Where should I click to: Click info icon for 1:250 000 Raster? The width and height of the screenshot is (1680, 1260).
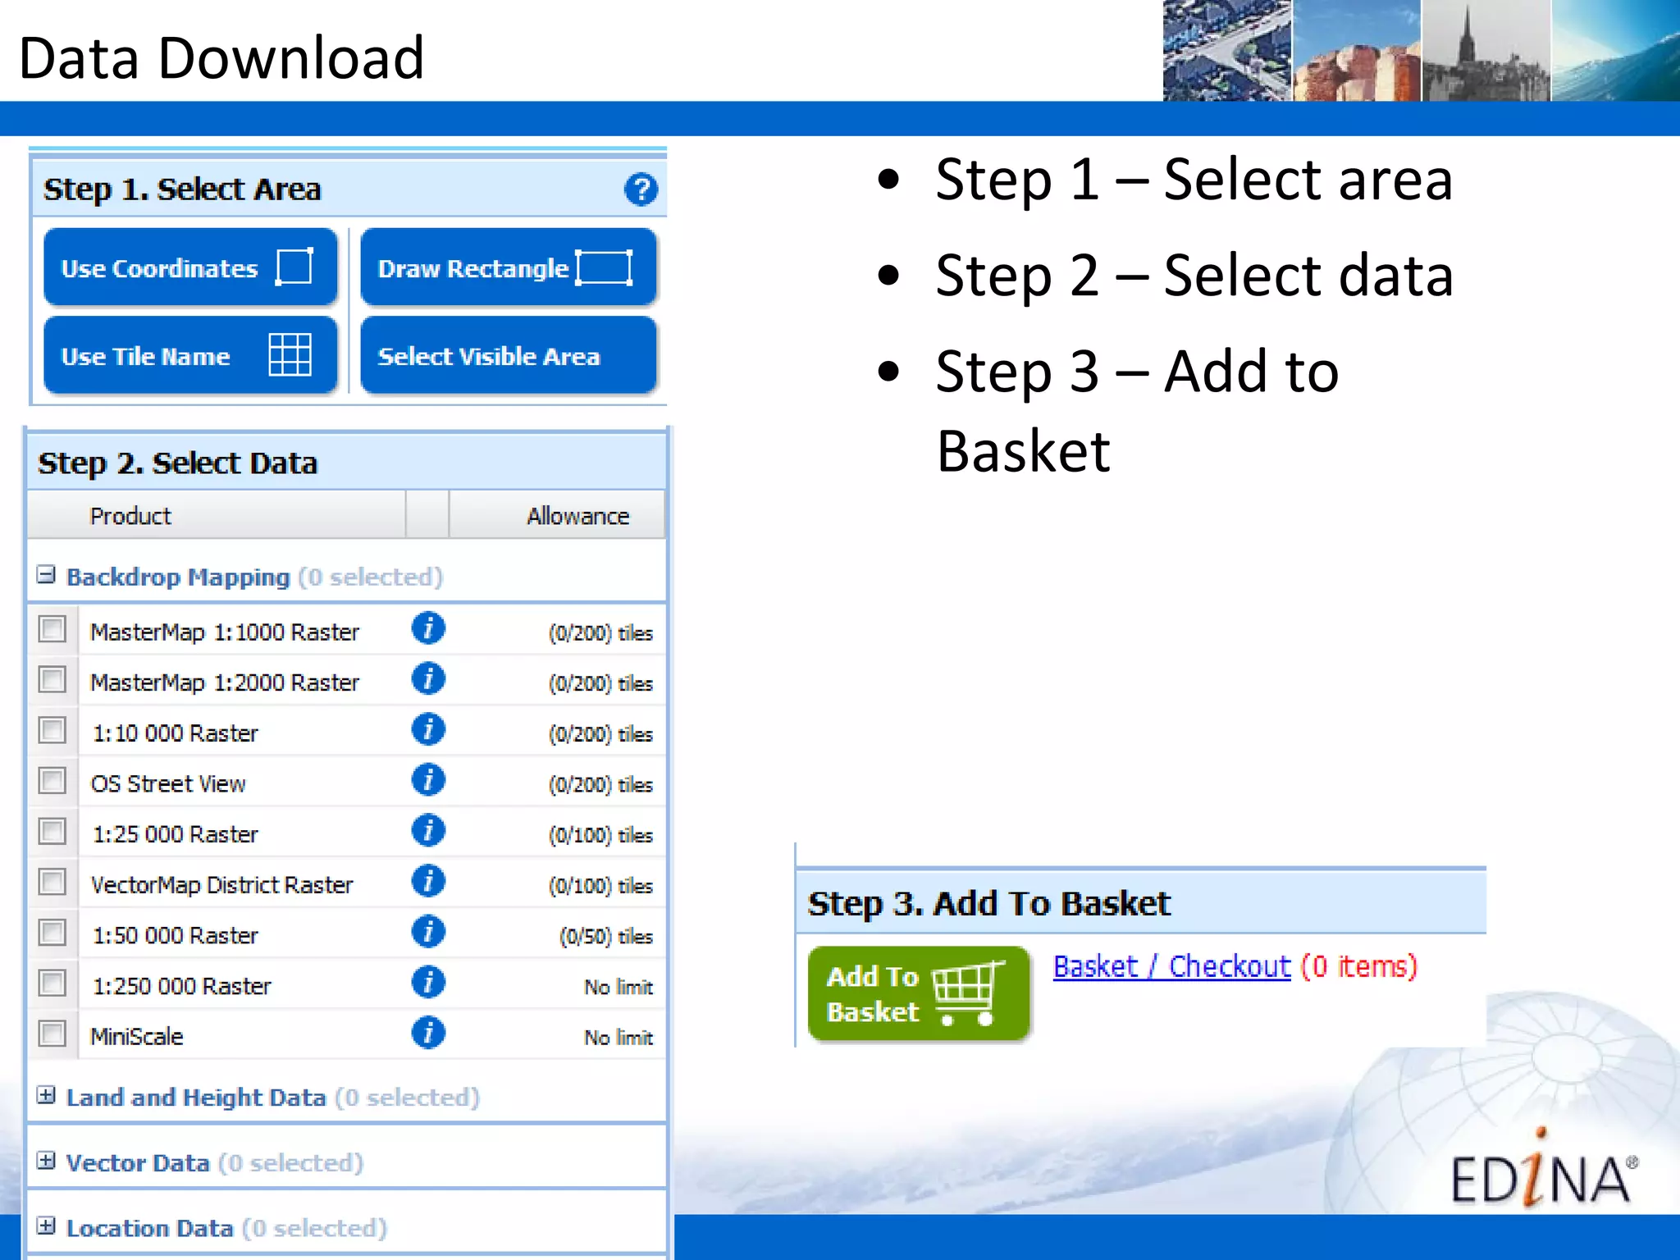point(428,983)
